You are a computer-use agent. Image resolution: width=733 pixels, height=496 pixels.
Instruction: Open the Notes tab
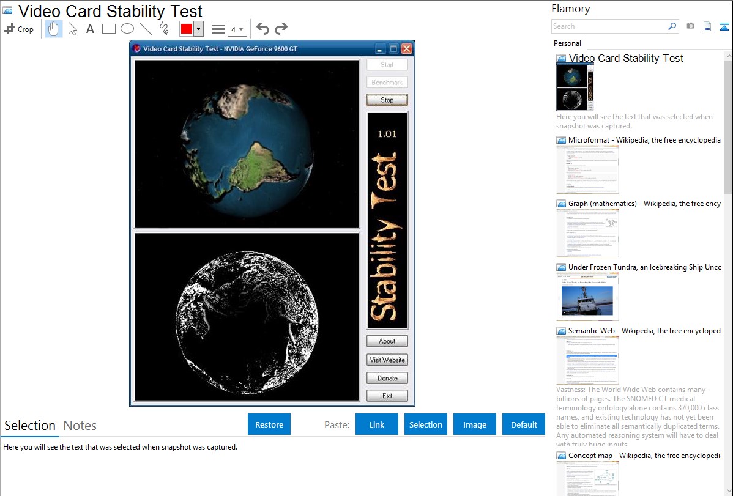pyautogui.click(x=80, y=426)
